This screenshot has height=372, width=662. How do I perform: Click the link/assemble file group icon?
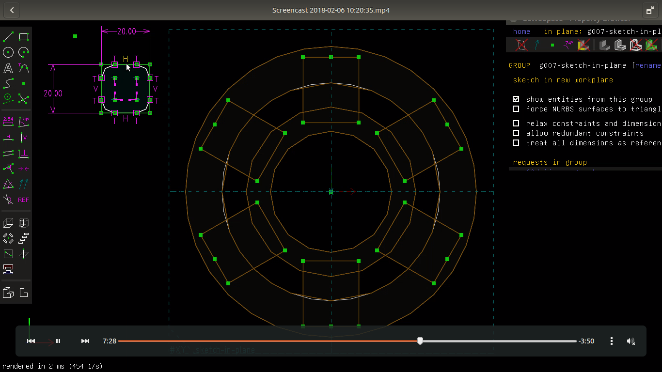[8, 269]
